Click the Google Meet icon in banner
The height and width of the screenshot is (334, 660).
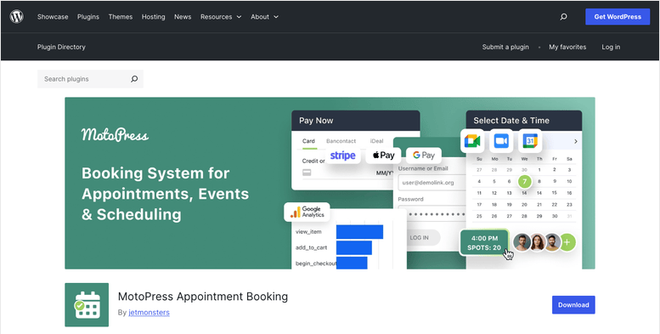471,141
